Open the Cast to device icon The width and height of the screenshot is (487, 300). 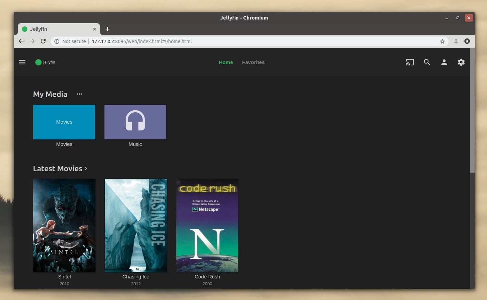[410, 62]
